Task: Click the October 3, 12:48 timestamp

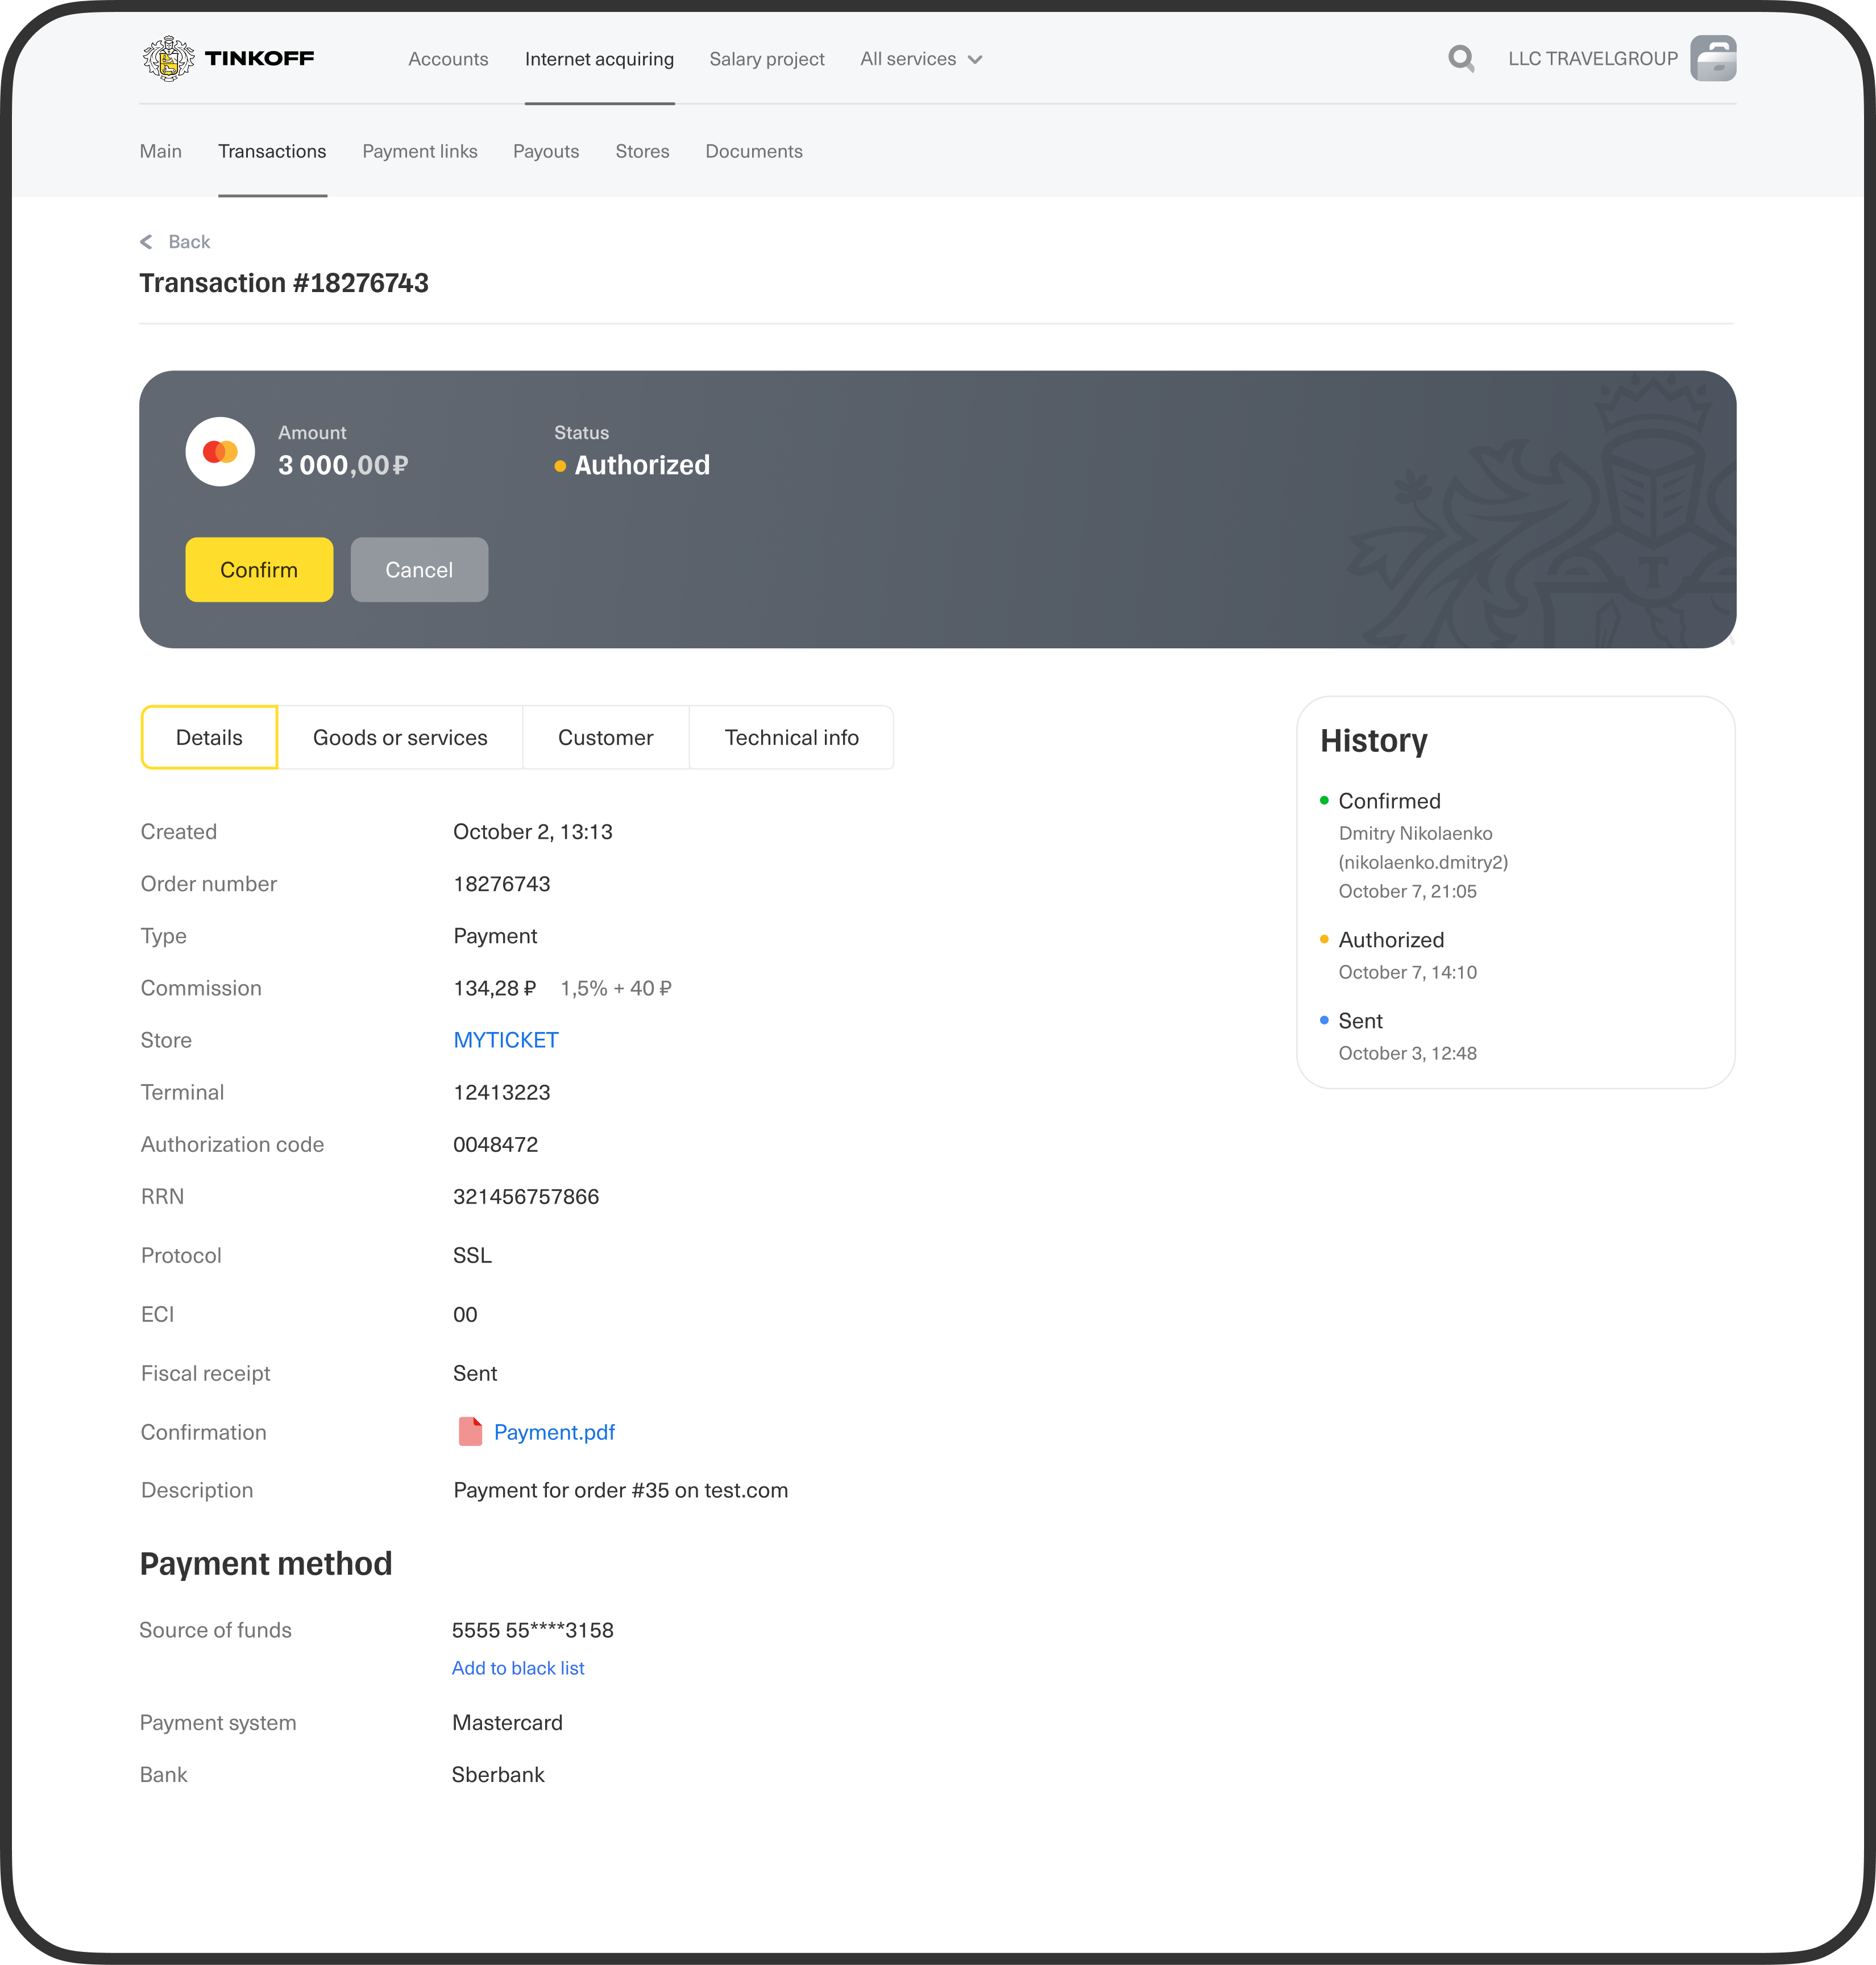Action: click(x=1407, y=1052)
